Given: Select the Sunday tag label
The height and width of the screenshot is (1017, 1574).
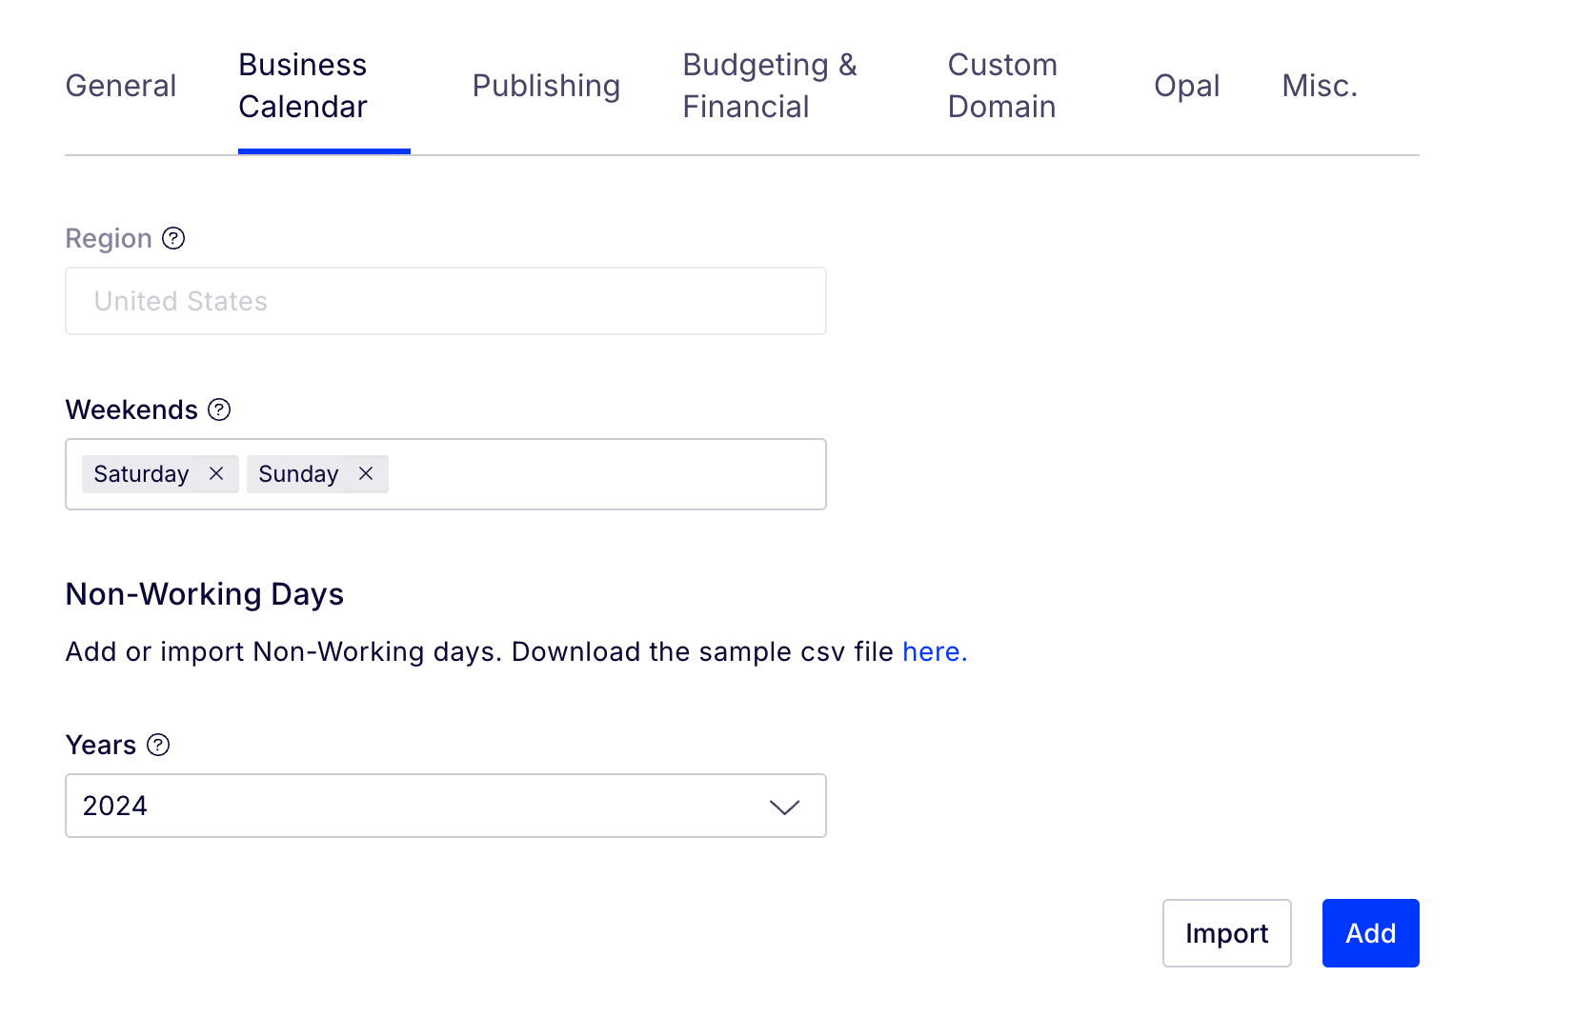Looking at the screenshot, I should (298, 474).
